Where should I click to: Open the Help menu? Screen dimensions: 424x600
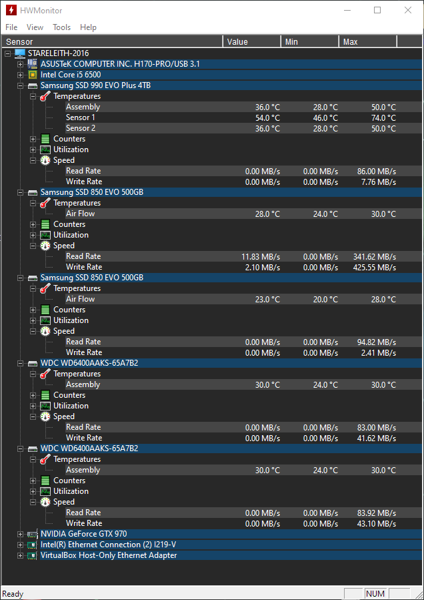tap(88, 27)
